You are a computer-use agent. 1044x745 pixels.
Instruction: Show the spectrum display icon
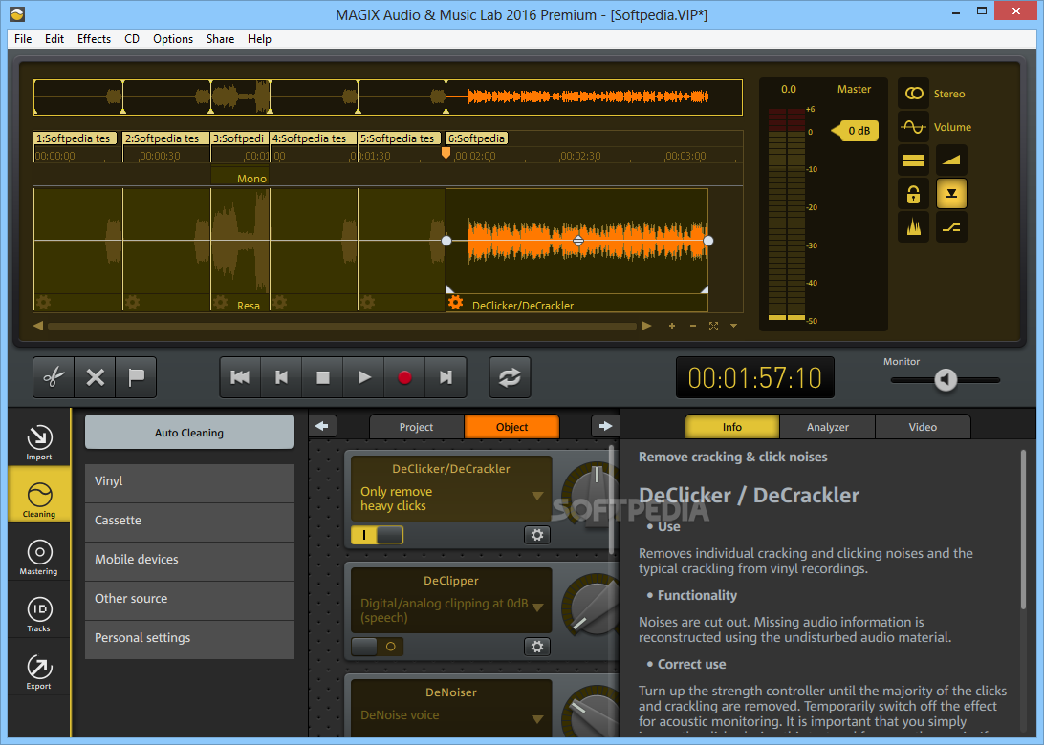click(914, 227)
